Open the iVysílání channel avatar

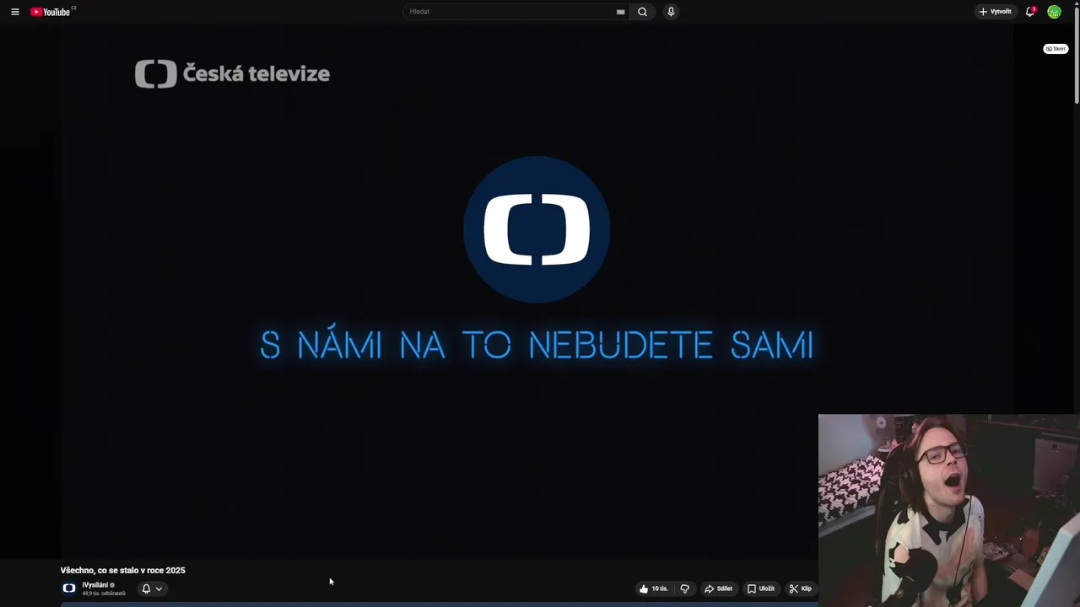[69, 588]
